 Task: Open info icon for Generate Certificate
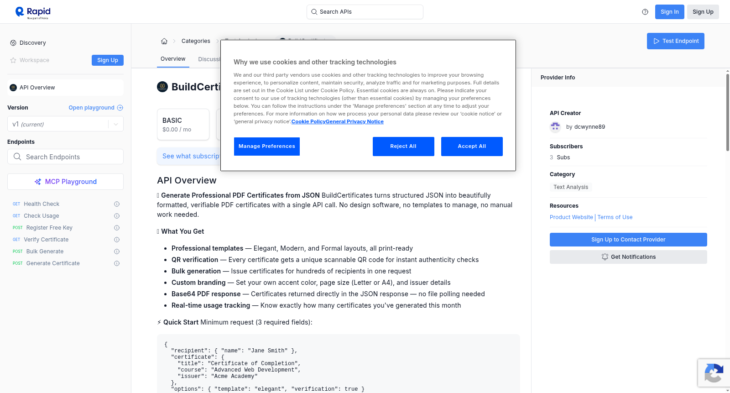click(117, 263)
